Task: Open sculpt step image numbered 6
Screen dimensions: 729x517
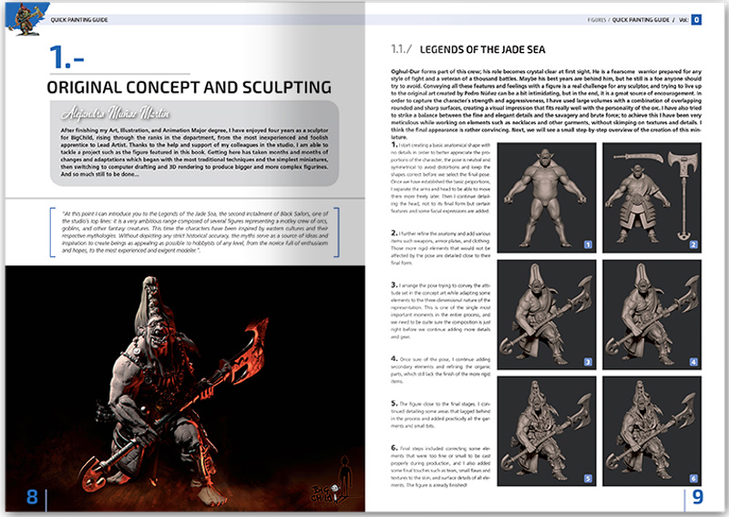Action: pyautogui.click(x=652, y=431)
